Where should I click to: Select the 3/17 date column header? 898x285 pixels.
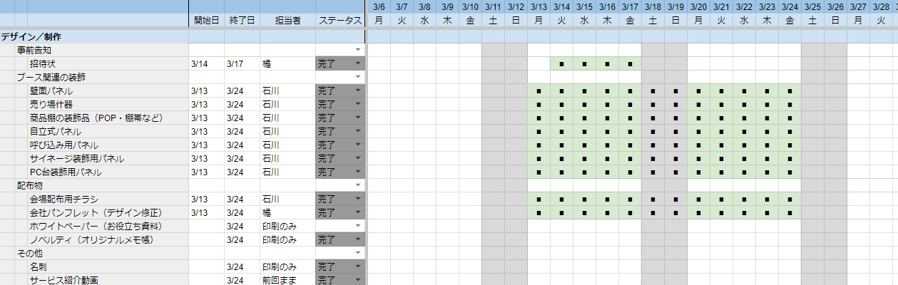point(630,7)
